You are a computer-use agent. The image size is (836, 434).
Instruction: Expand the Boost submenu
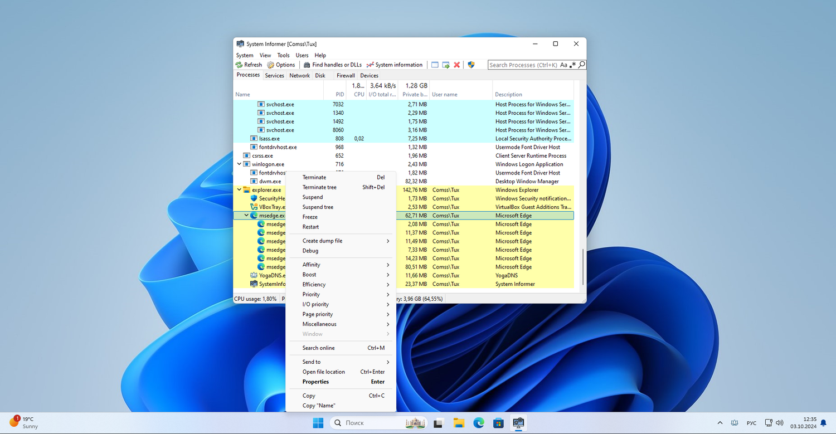pos(341,275)
